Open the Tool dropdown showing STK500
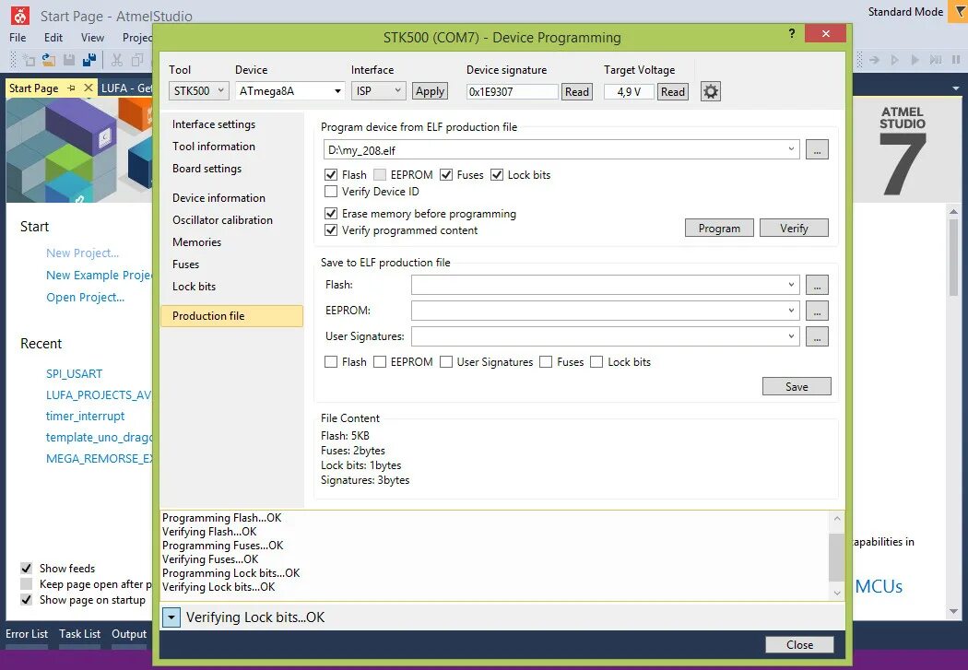 (199, 91)
